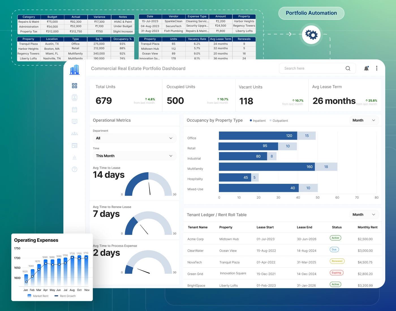Toggle Market Rent legend in Operating Expenses

click(38, 296)
